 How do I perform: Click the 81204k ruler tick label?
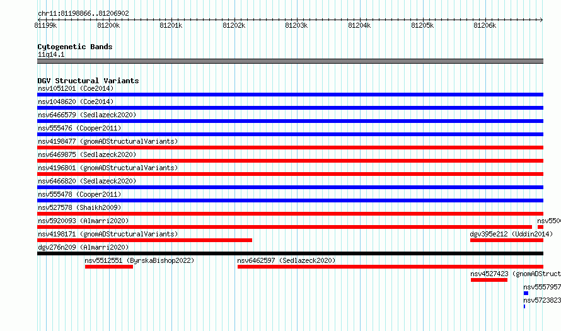coord(359,25)
